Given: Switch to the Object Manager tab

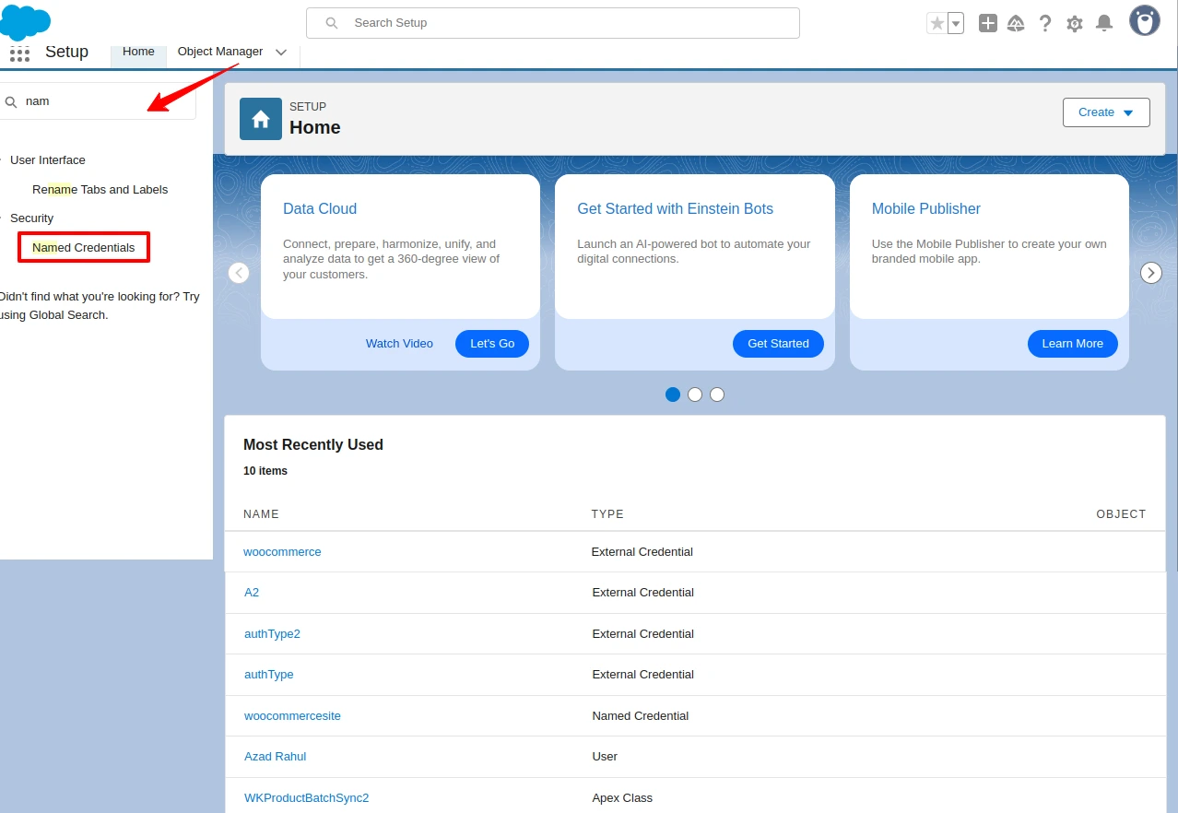Looking at the screenshot, I should pos(220,53).
